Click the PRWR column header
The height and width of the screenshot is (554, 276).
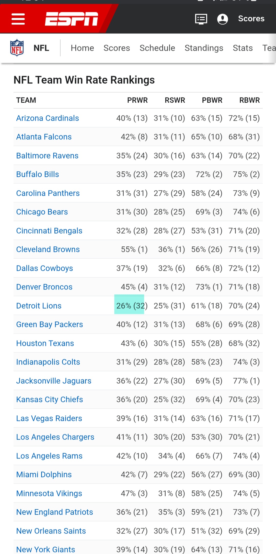point(137,100)
